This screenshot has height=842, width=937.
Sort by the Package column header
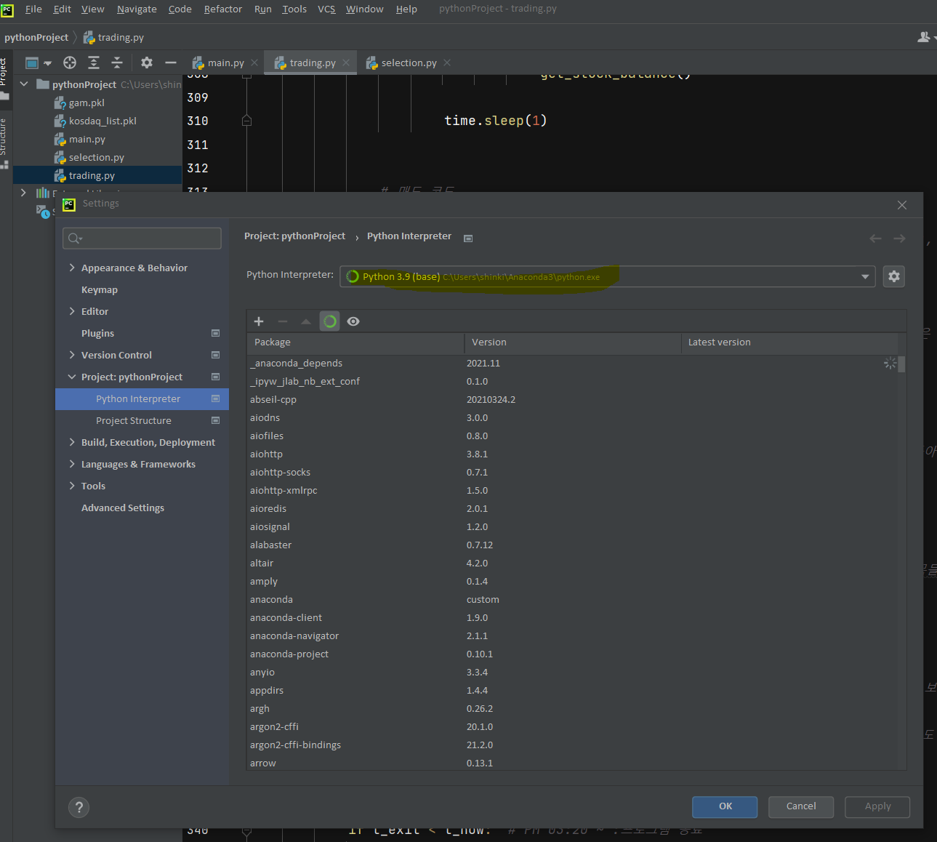tap(355, 342)
